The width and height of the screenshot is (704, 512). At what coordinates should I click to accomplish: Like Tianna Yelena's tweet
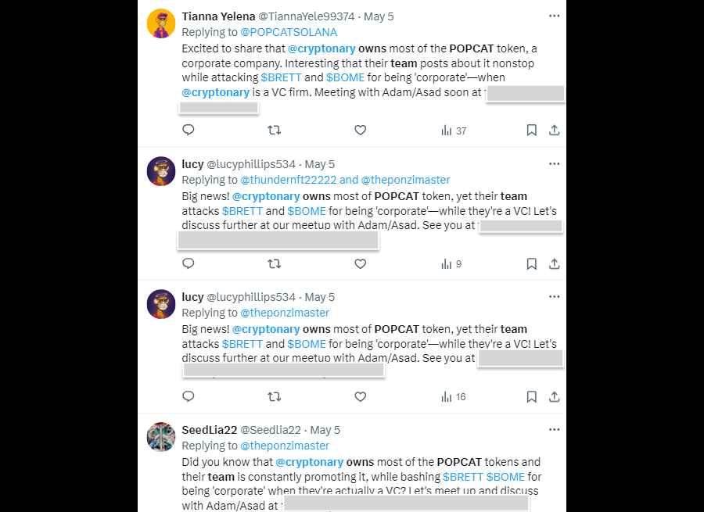click(360, 131)
